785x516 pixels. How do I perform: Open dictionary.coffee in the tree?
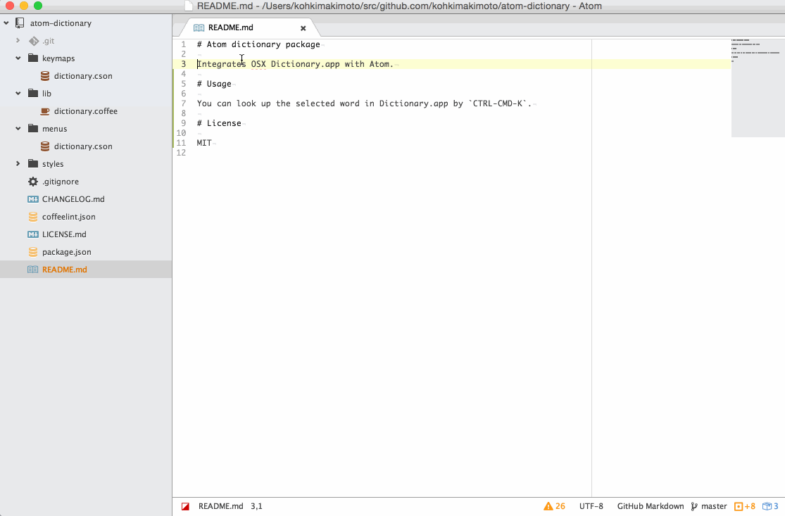(86, 111)
